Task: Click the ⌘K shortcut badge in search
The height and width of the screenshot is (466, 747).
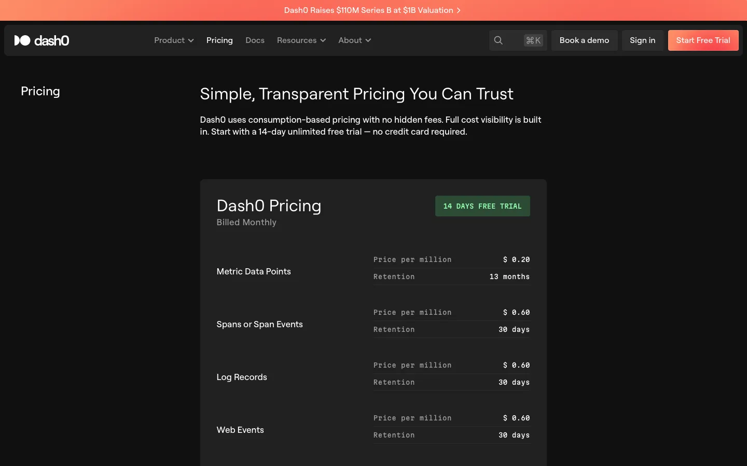Action: pos(533,40)
